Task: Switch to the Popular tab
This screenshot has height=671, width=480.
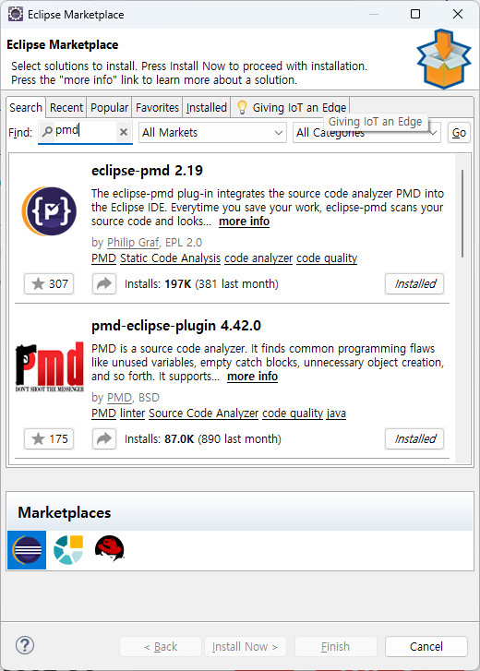Action: (x=110, y=107)
